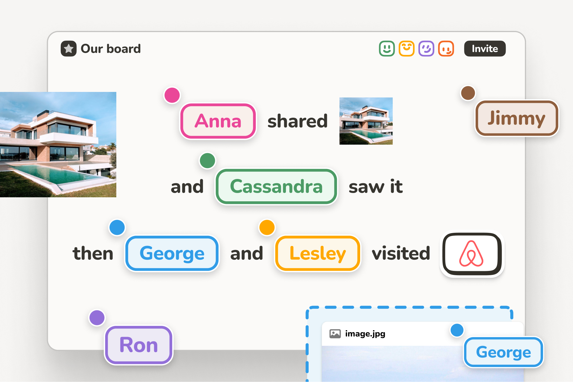Click the word 'shared'
573x382 pixels.
[297, 121]
